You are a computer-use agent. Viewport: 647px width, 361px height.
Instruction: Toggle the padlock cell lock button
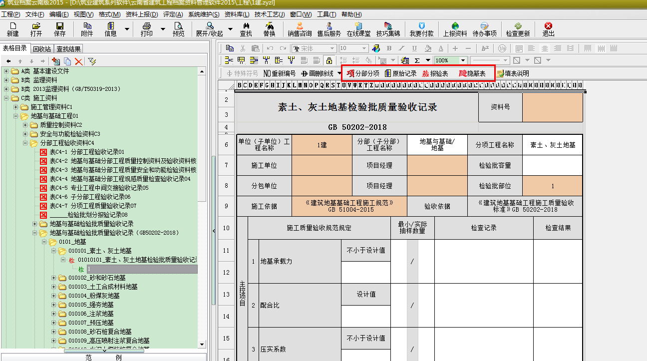click(x=328, y=60)
